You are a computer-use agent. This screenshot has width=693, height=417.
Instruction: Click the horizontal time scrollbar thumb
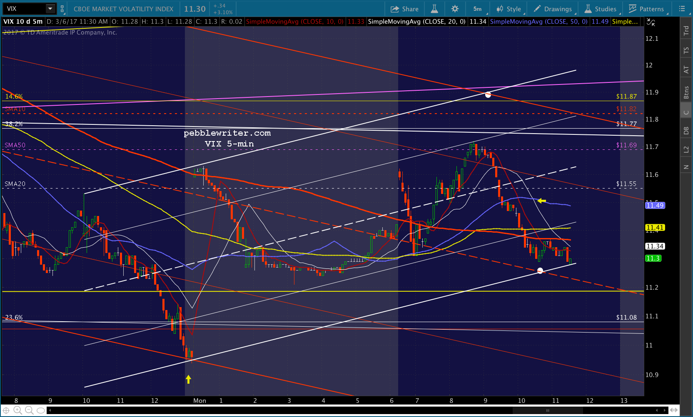tap(548, 410)
